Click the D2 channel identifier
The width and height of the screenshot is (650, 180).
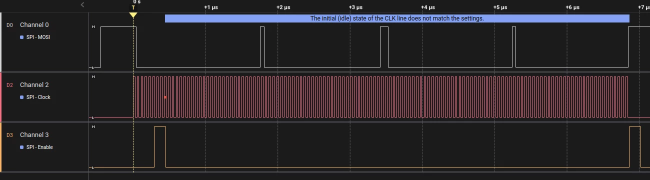pos(9,85)
